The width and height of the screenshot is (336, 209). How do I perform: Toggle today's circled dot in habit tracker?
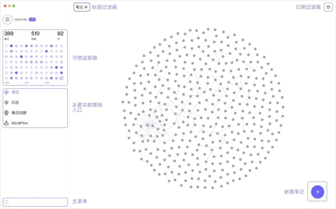click(61, 78)
